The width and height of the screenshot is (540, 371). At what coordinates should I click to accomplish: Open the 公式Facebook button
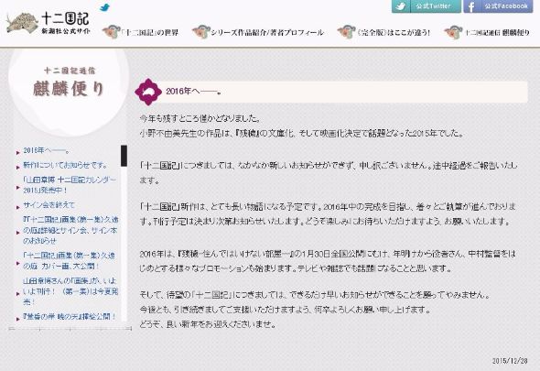pos(498,6)
